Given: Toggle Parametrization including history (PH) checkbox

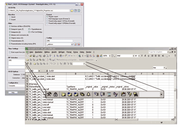Looking at the screenshot, I should pos(10,44).
